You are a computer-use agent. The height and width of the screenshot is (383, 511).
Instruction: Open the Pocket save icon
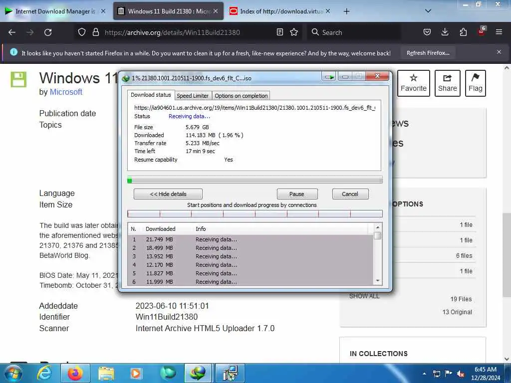(x=427, y=32)
